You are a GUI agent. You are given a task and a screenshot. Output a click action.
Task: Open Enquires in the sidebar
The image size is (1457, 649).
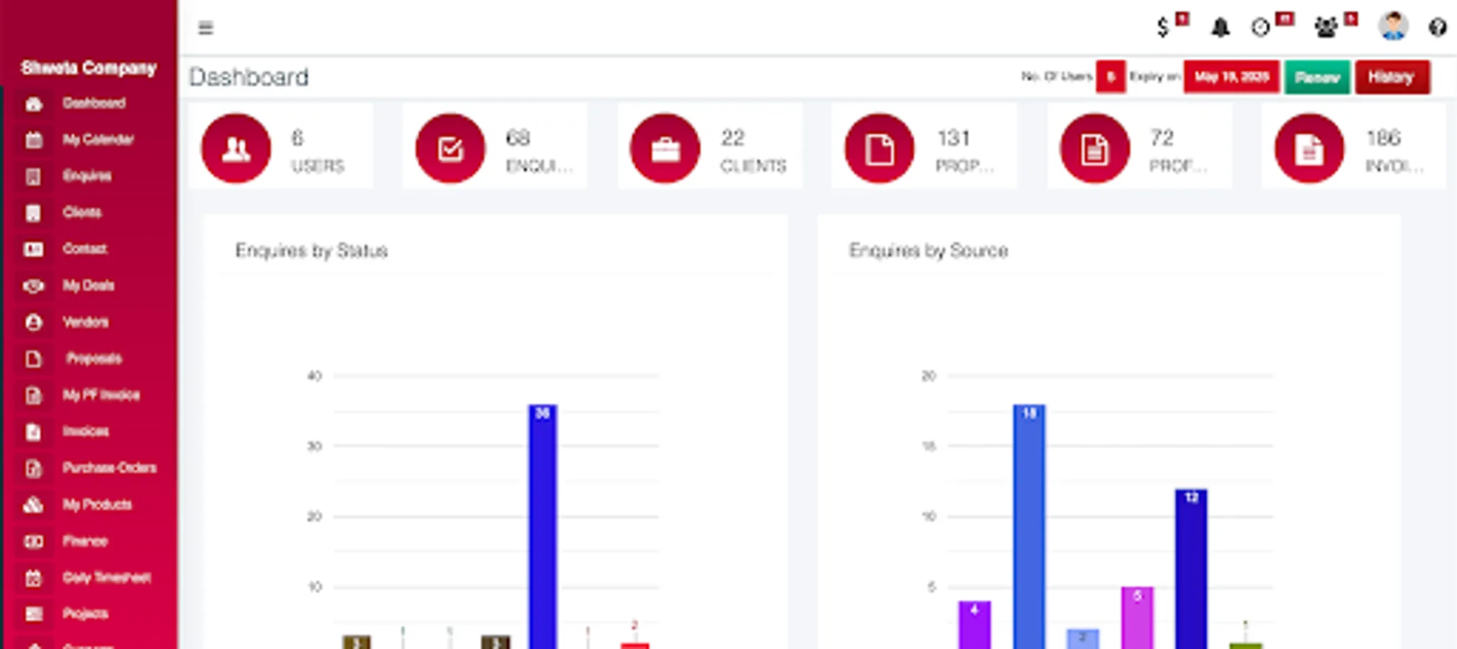87,176
